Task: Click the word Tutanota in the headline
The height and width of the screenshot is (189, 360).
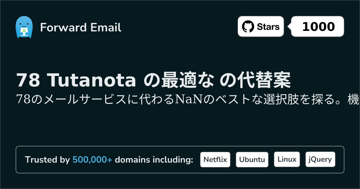Action: (92, 80)
